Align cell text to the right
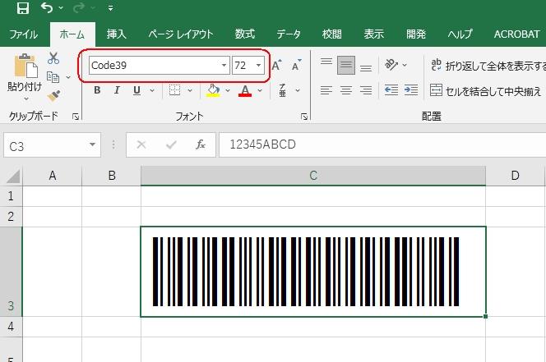 (366, 90)
